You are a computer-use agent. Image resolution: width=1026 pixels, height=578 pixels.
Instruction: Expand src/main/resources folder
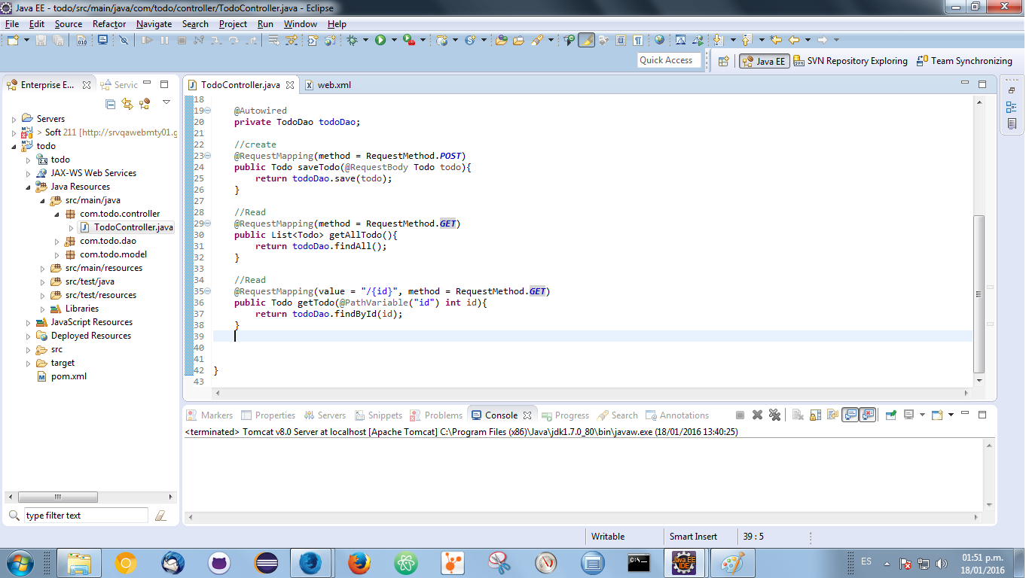click(42, 269)
